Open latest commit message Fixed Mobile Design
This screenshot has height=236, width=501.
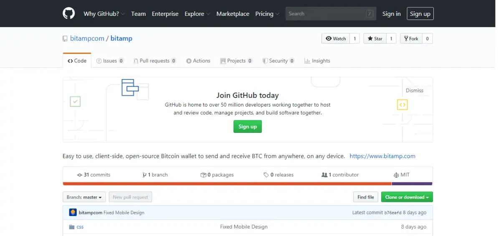click(x=124, y=213)
